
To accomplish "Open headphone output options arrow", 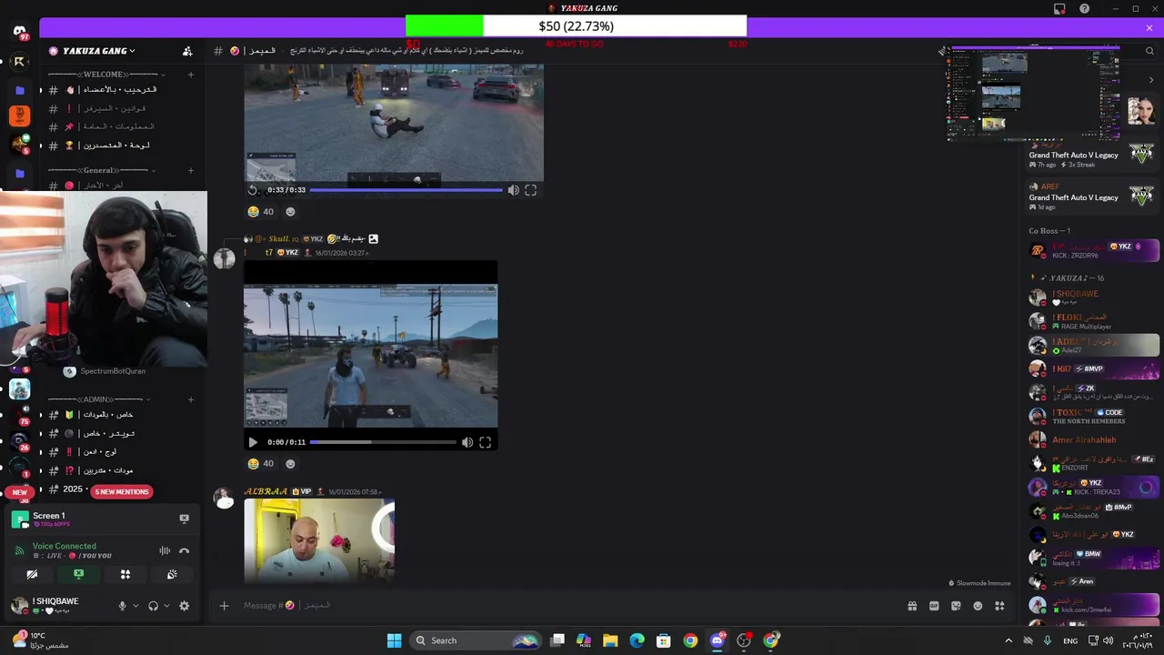I will tap(166, 606).
